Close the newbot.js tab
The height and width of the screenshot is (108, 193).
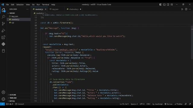[46, 9]
